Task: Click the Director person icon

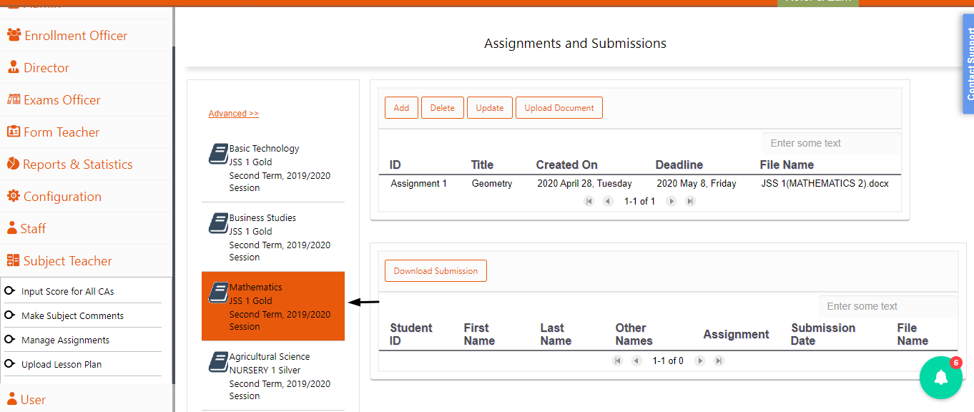Action: click(13, 67)
